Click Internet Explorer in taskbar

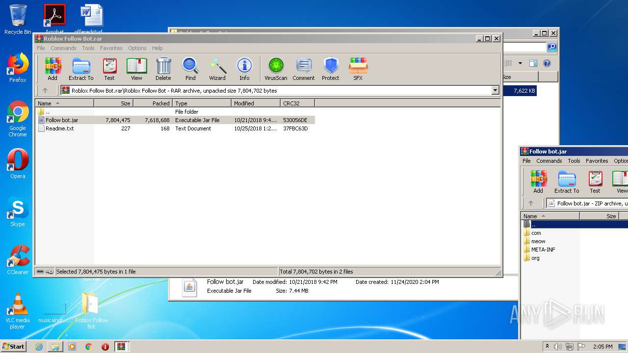pyautogui.click(x=39, y=347)
